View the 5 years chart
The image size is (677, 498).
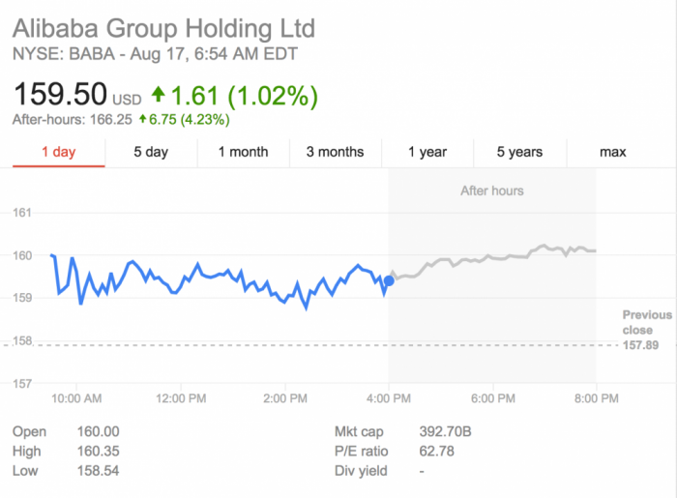click(519, 152)
